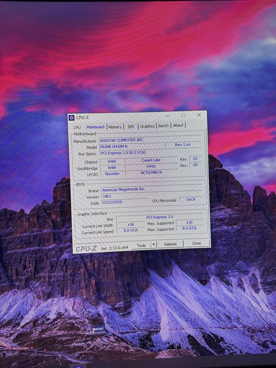Switch to the Bench tab

point(163,126)
